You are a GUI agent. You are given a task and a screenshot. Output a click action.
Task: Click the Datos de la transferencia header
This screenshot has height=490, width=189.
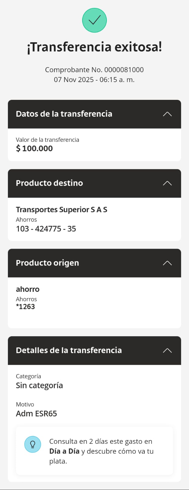pos(64,114)
